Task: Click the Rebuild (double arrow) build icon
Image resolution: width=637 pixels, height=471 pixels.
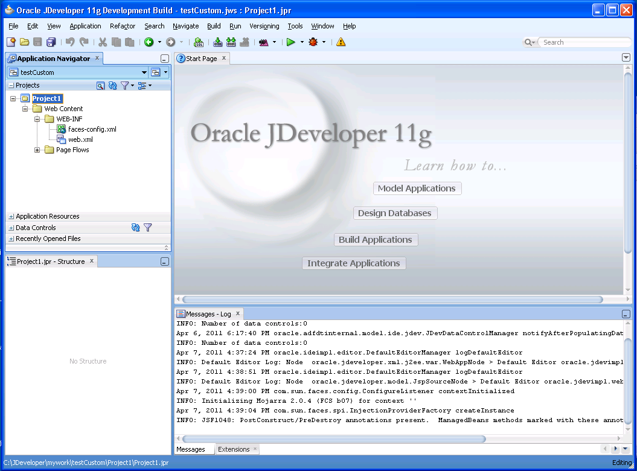Action: (x=231, y=42)
